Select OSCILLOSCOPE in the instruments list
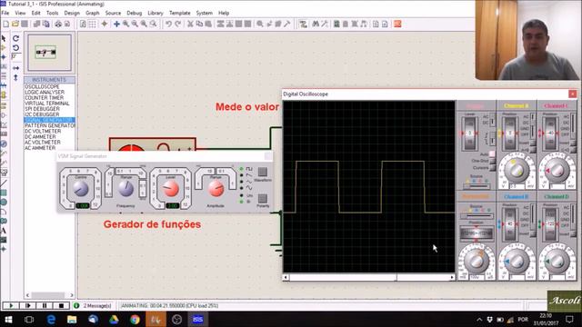582x327 pixels. [x=49, y=87]
